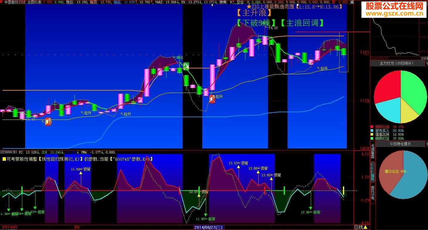Click the yellow 借高出货 legend swatch
This screenshot has width=428, height=230.
[x=372, y=134]
